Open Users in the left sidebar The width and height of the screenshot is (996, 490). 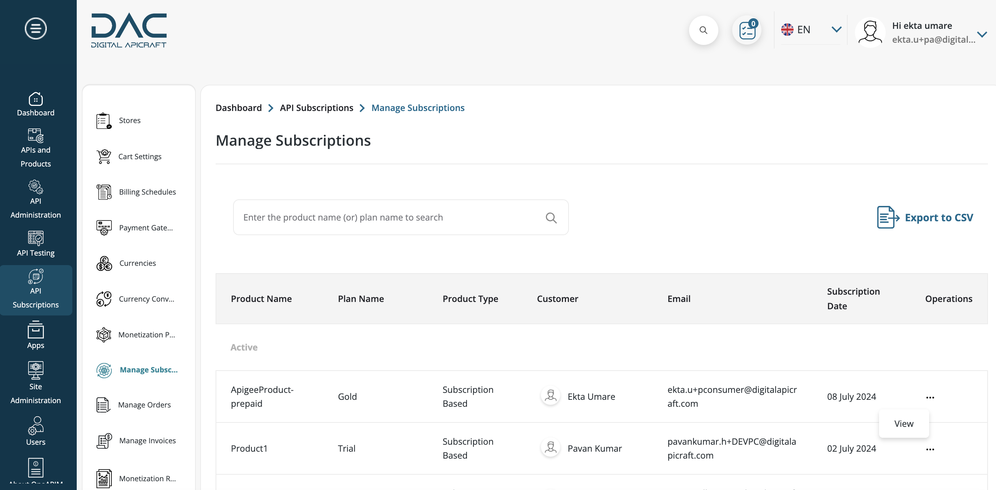tap(35, 431)
